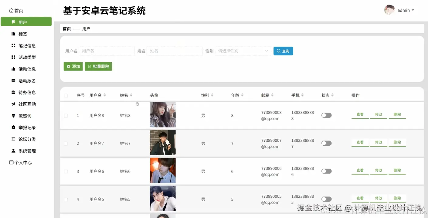Click the grid icon beside 笔记信息
Viewport: 428px width, 218px height.
tap(13, 45)
